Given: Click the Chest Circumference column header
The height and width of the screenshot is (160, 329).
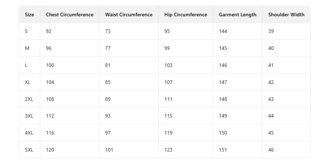Looking at the screenshot, I should (70, 15).
